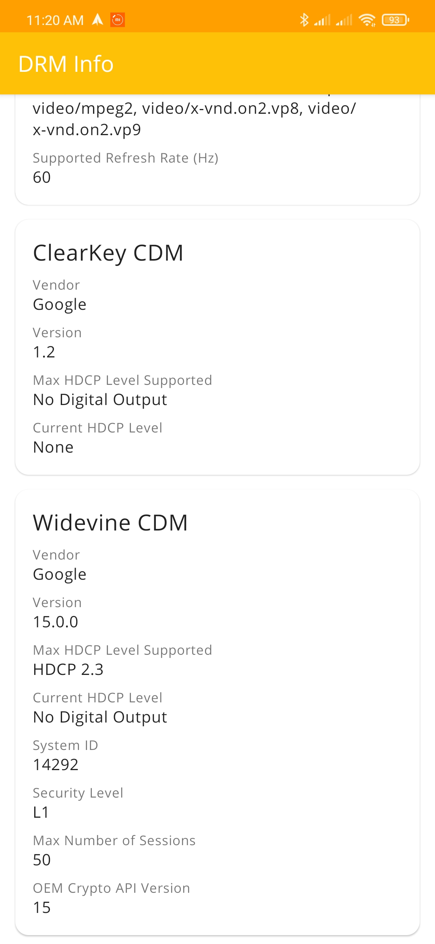435x944 pixels.
Task: Select the DRM Info title
Action: 66,64
